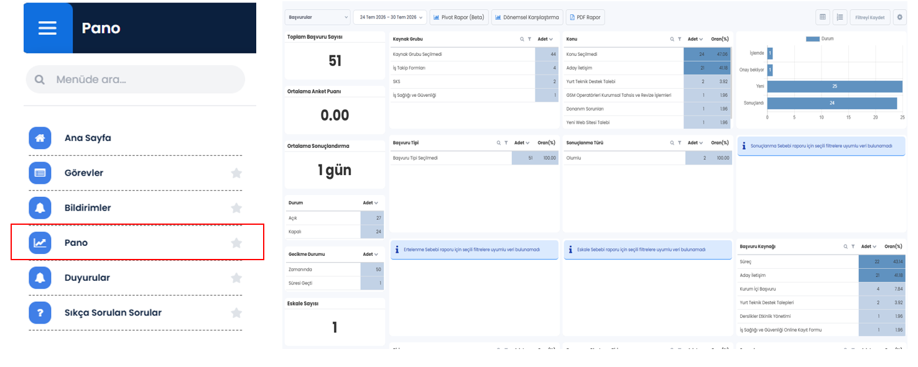Sort Gecikme Durumu by Adet
This screenshot has height=367, width=918.
tap(371, 255)
